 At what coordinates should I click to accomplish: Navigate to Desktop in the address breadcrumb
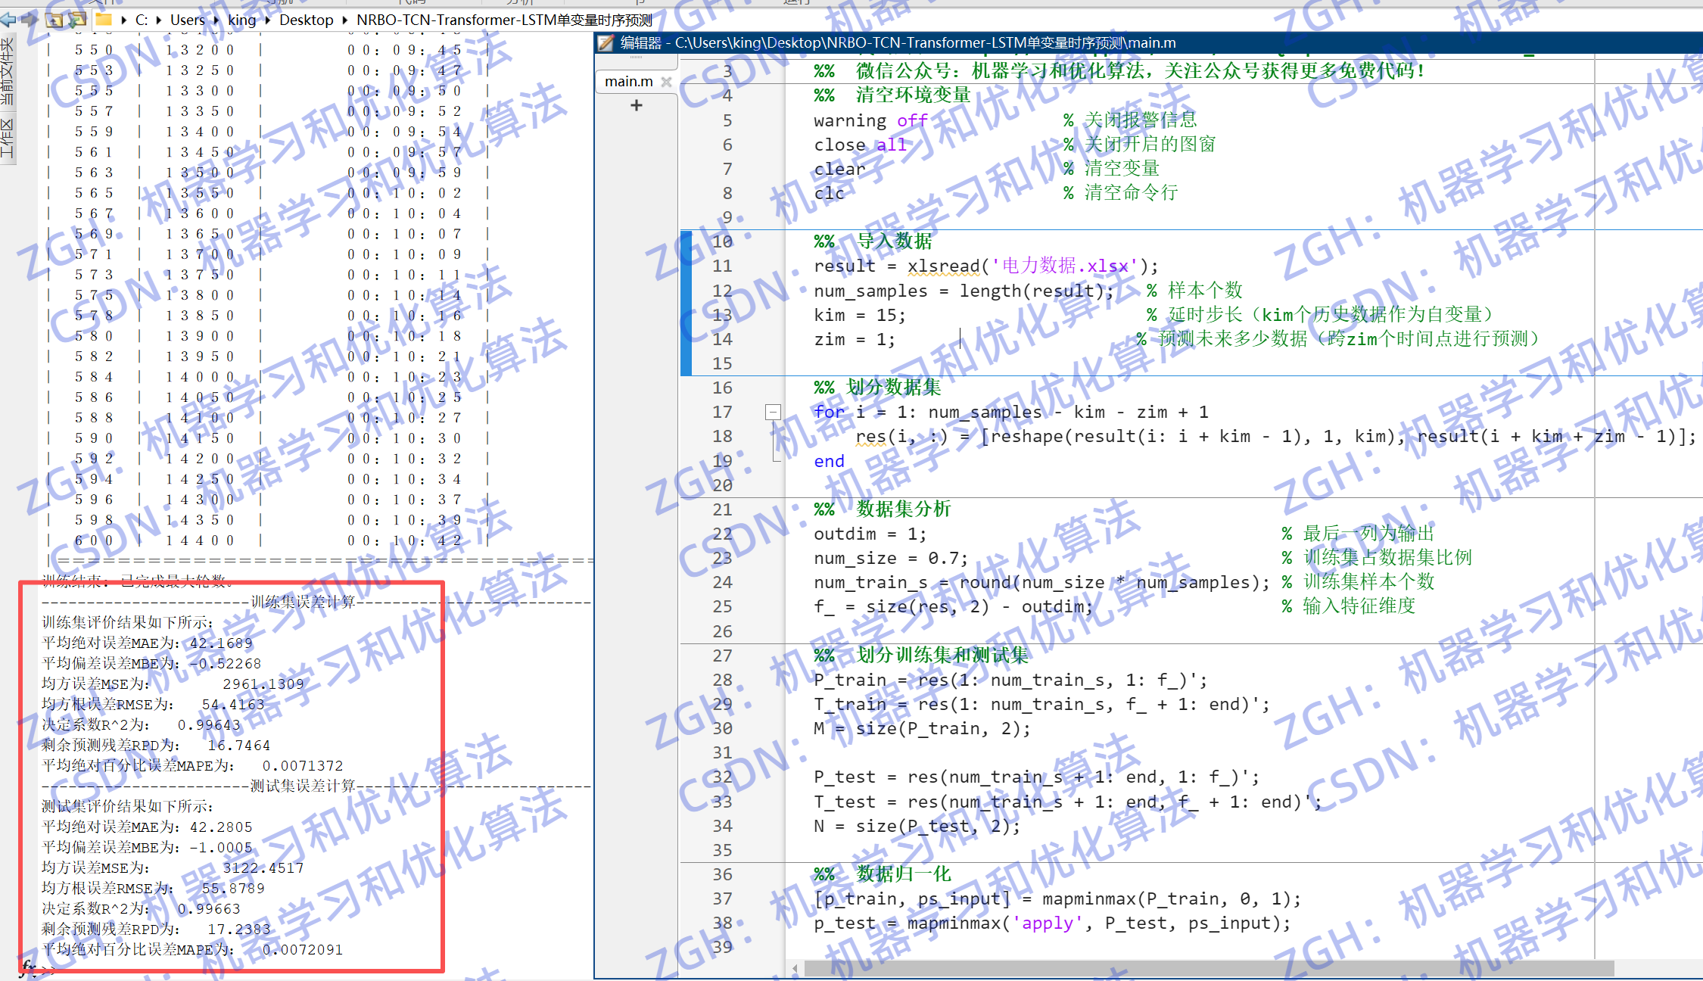(306, 20)
